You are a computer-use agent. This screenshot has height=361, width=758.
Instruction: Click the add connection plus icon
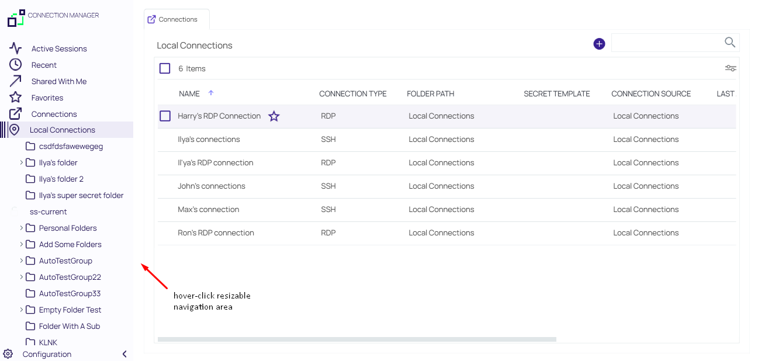pos(599,44)
